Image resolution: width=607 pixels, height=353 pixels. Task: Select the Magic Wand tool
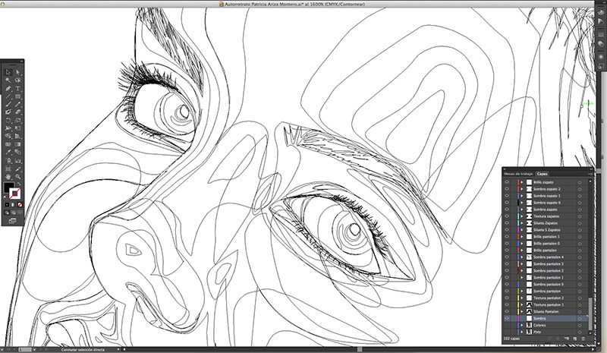(x=7, y=80)
